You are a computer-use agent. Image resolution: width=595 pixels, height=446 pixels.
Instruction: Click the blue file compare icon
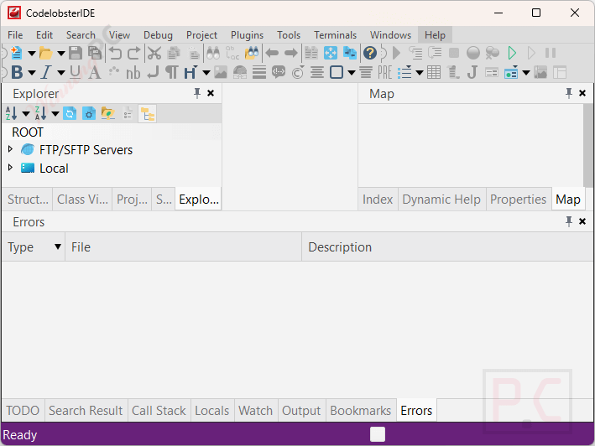350,53
